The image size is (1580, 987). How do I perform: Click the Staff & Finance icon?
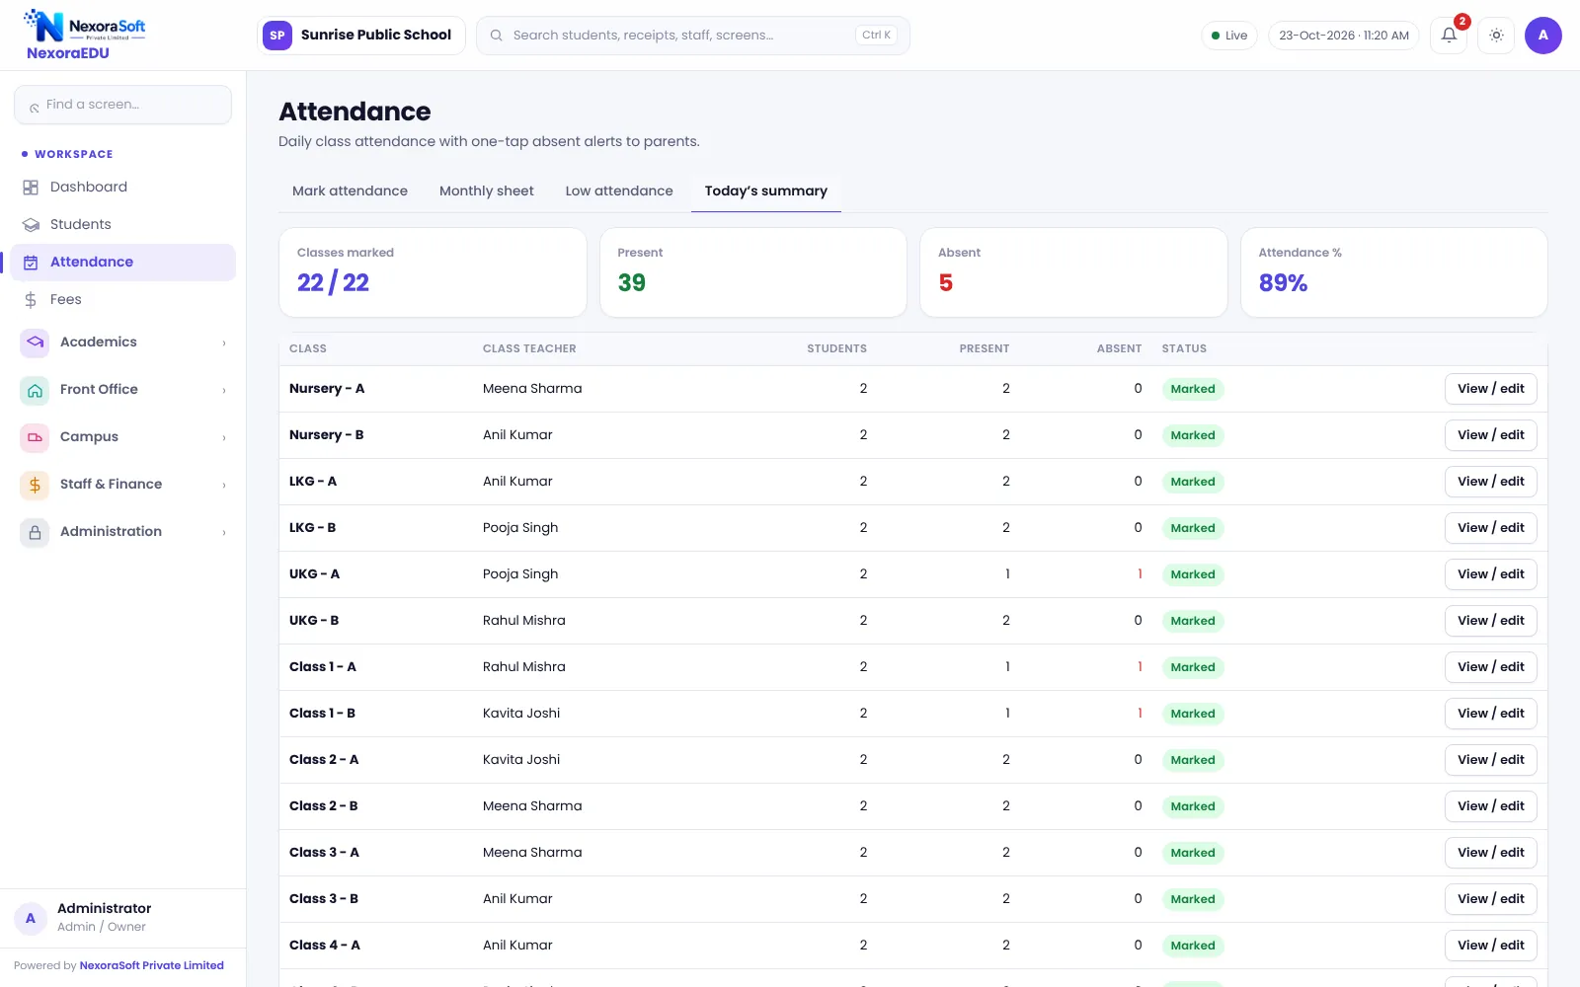pyautogui.click(x=35, y=485)
